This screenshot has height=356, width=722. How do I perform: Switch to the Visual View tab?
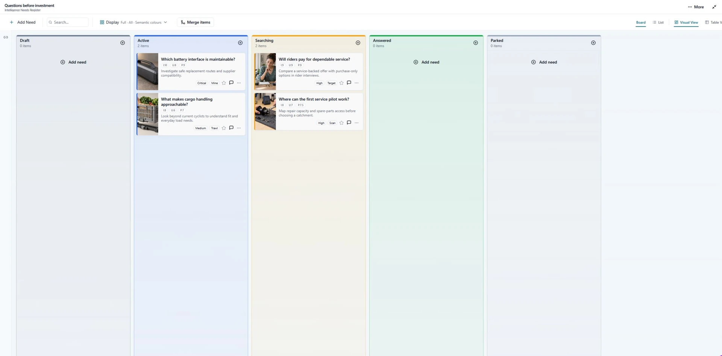tap(686, 23)
